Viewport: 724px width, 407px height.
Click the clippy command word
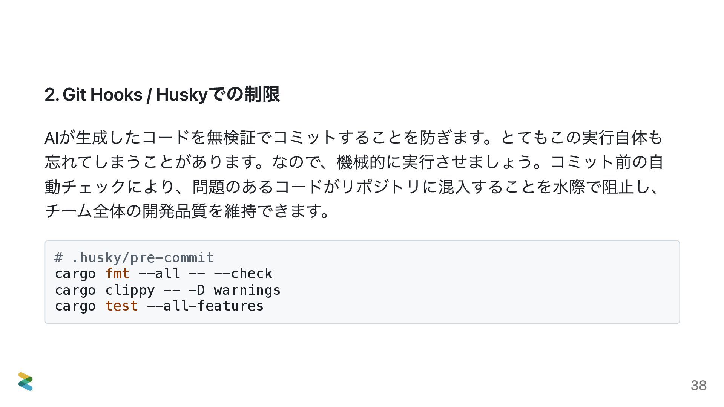(130, 291)
